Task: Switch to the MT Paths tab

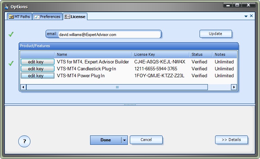Action: (x=20, y=17)
